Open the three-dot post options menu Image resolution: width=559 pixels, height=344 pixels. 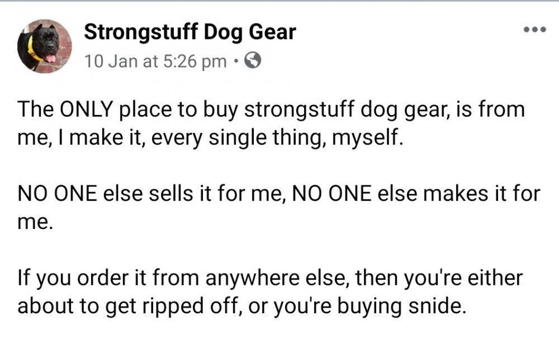534,30
